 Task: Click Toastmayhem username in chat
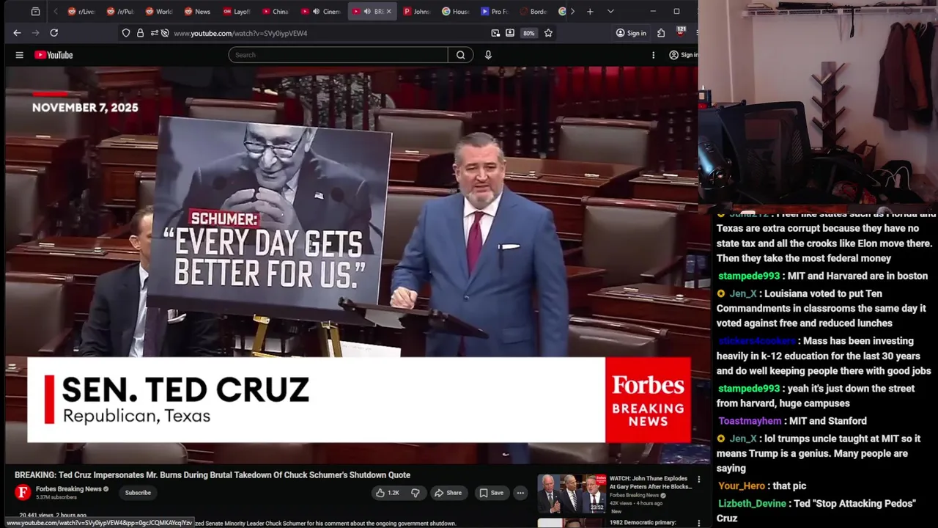tap(750, 421)
